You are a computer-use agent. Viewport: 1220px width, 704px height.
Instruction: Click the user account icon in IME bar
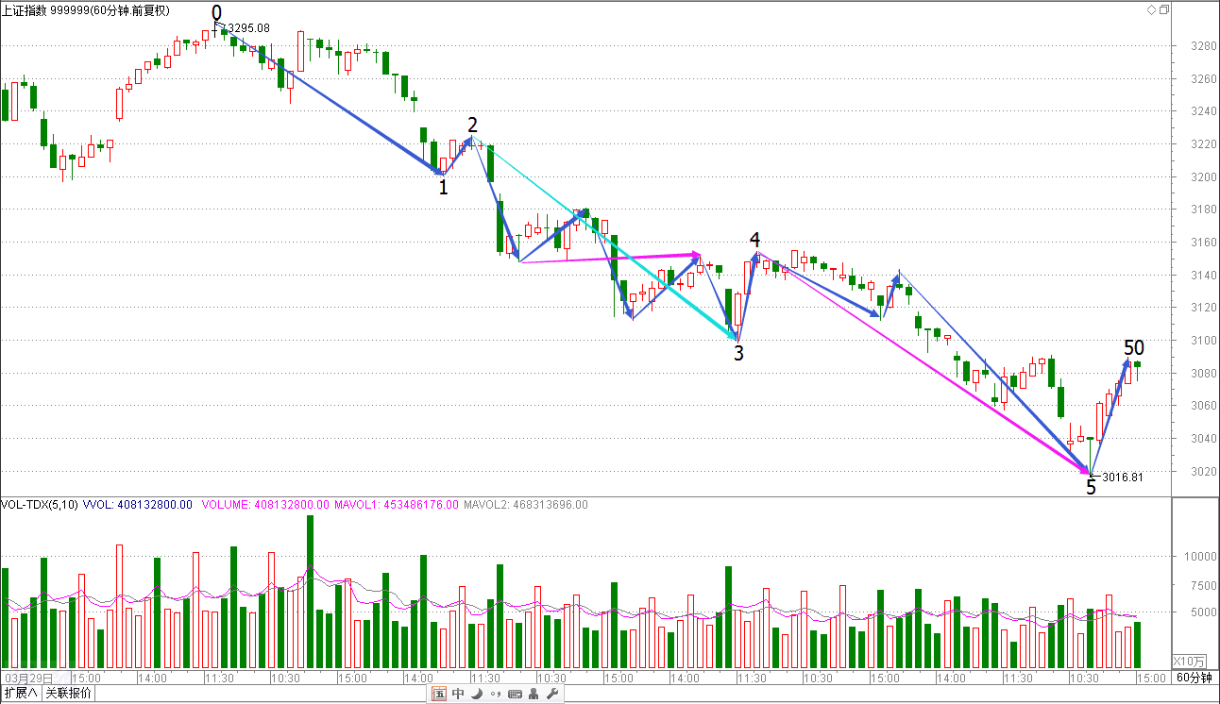pos(534,695)
